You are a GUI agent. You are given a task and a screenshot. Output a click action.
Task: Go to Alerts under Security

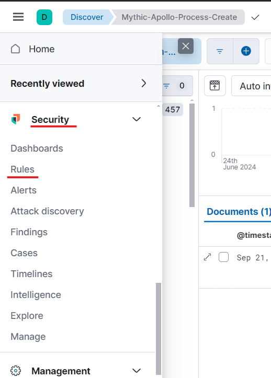24,190
